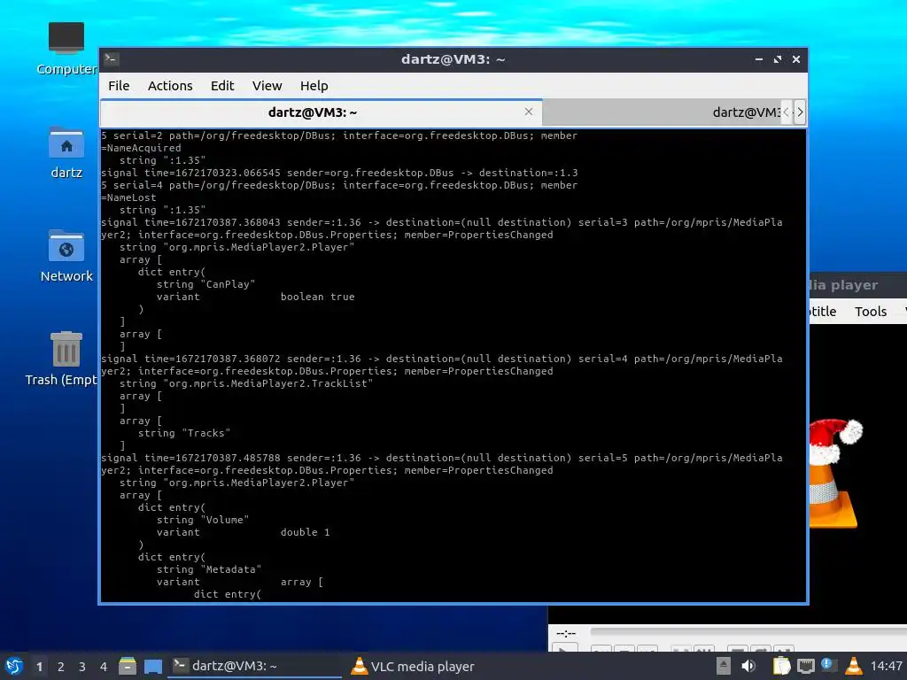Open dartz home folder icon

66,152
